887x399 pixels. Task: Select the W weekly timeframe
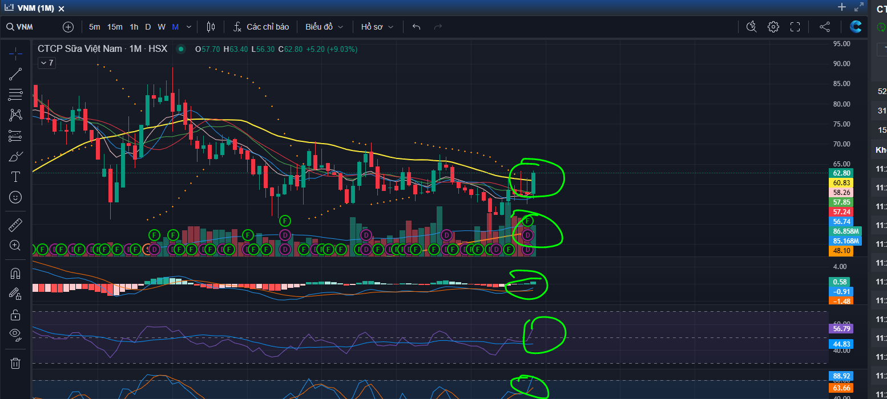pos(162,27)
